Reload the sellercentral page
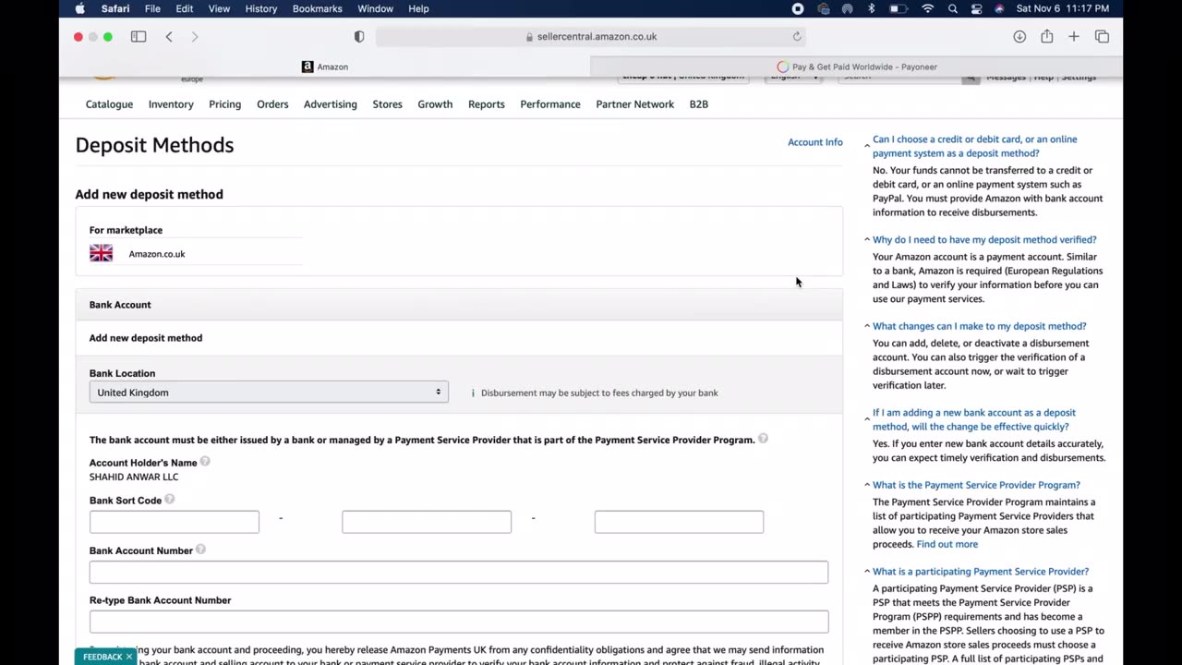The width and height of the screenshot is (1182, 665). [797, 36]
